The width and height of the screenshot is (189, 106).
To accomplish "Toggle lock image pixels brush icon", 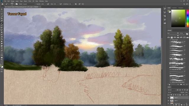I will (173, 95).
